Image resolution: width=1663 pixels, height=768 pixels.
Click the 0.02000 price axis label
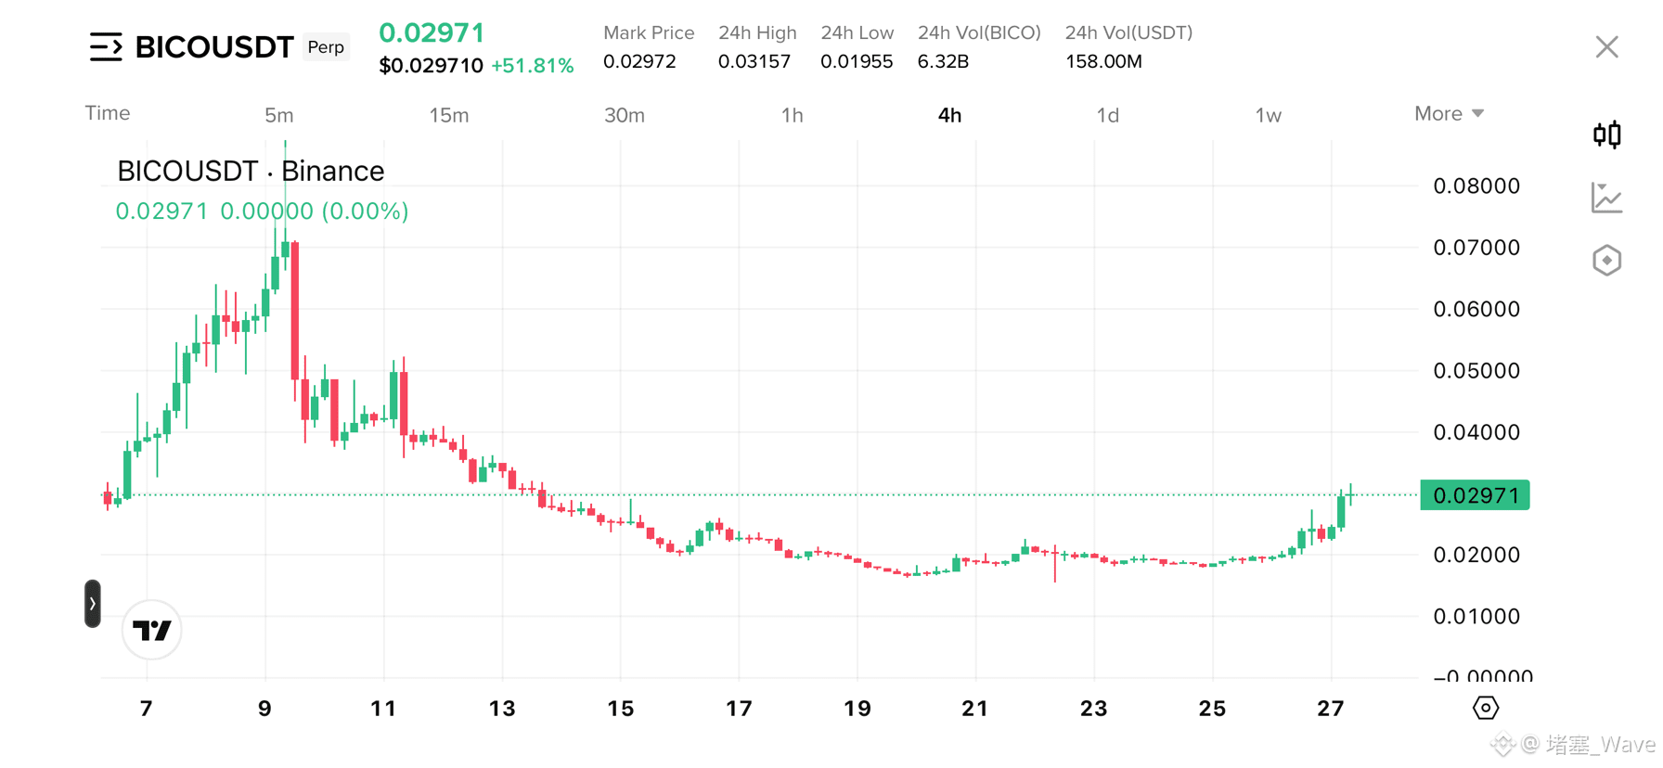tap(1476, 555)
